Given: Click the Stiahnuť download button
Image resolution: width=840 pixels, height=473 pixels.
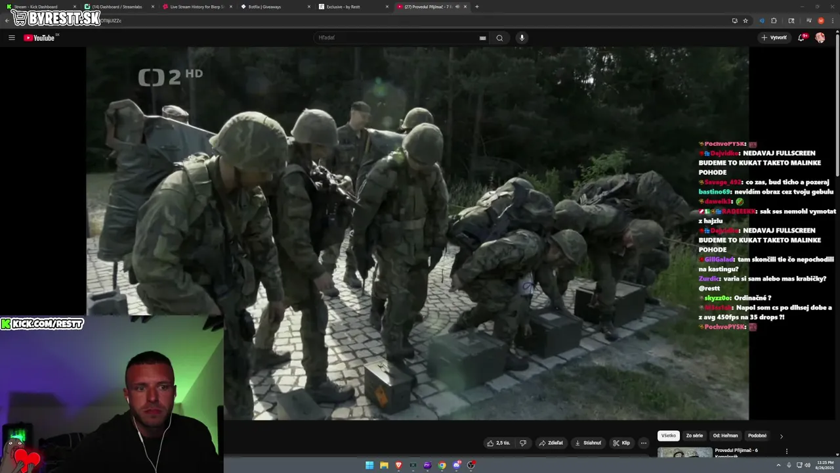Looking at the screenshot, I should click(x=588, y=443).
